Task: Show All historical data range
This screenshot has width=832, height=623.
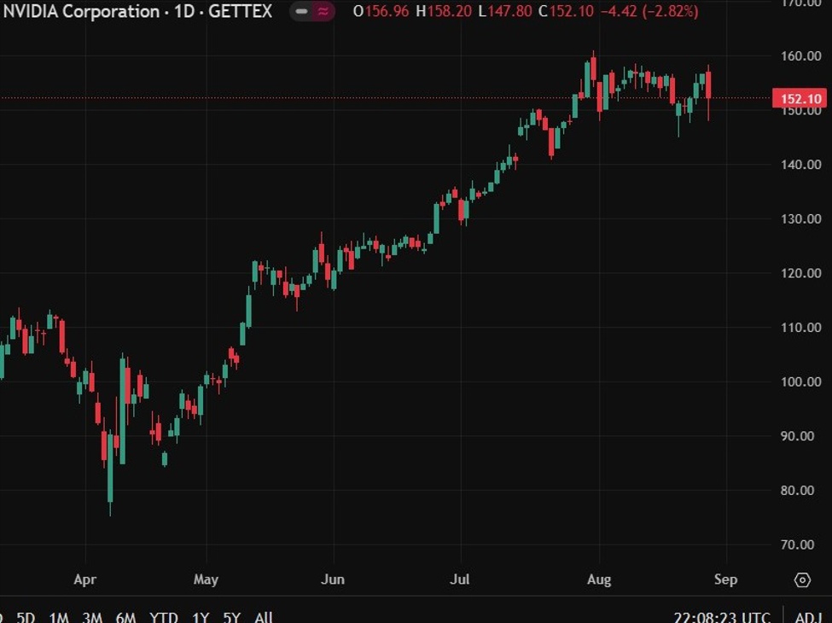Action: pos(264,617)
